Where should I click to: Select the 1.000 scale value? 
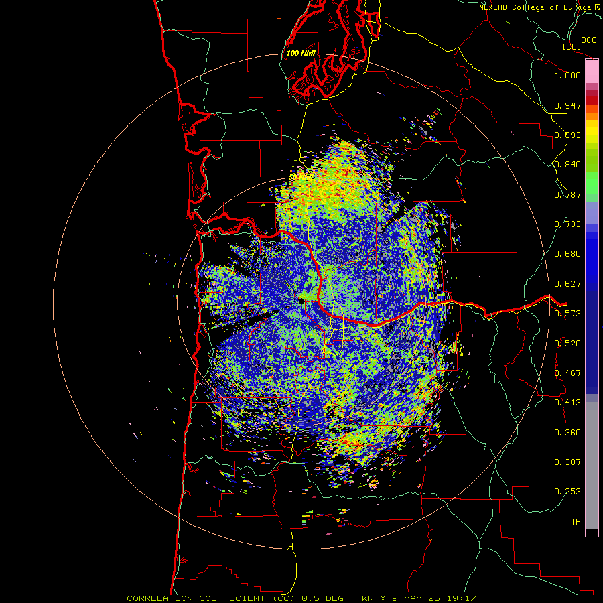tap(567, 75)
